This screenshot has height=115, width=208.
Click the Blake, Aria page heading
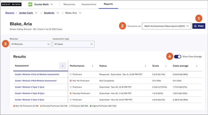(x=21, y=24)
